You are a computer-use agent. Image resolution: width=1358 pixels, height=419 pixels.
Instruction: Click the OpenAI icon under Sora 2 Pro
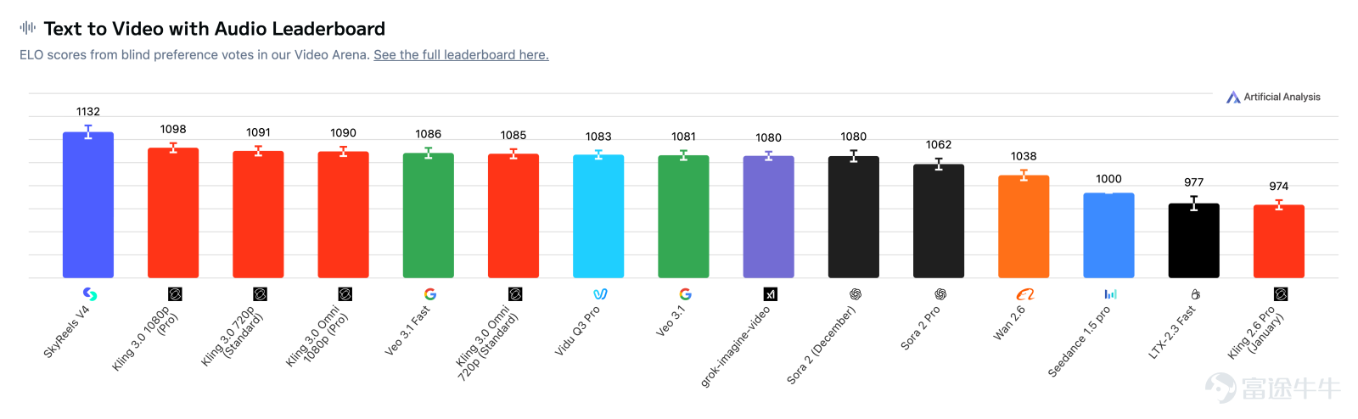tap(940, 294)
